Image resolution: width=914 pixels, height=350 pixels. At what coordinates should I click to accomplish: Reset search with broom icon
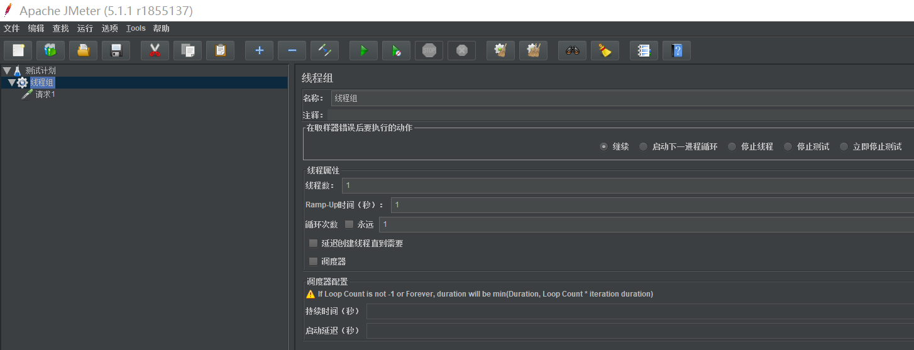point(605,50)
